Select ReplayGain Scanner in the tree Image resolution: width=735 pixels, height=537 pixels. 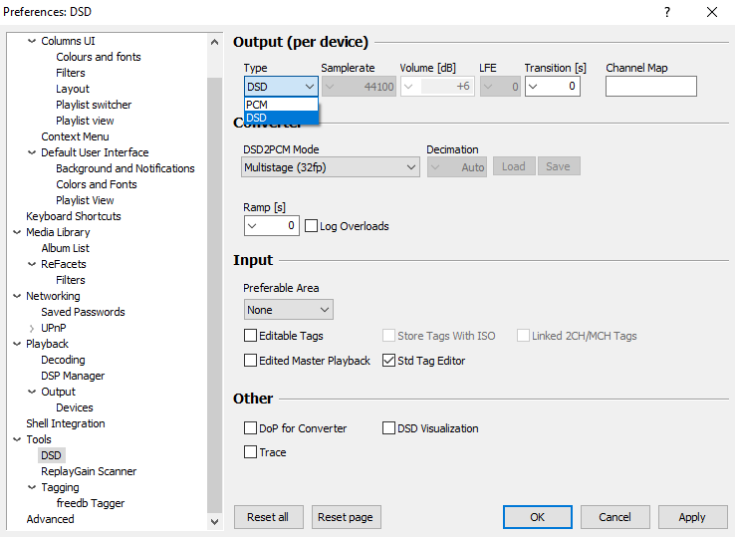[89, 471]
